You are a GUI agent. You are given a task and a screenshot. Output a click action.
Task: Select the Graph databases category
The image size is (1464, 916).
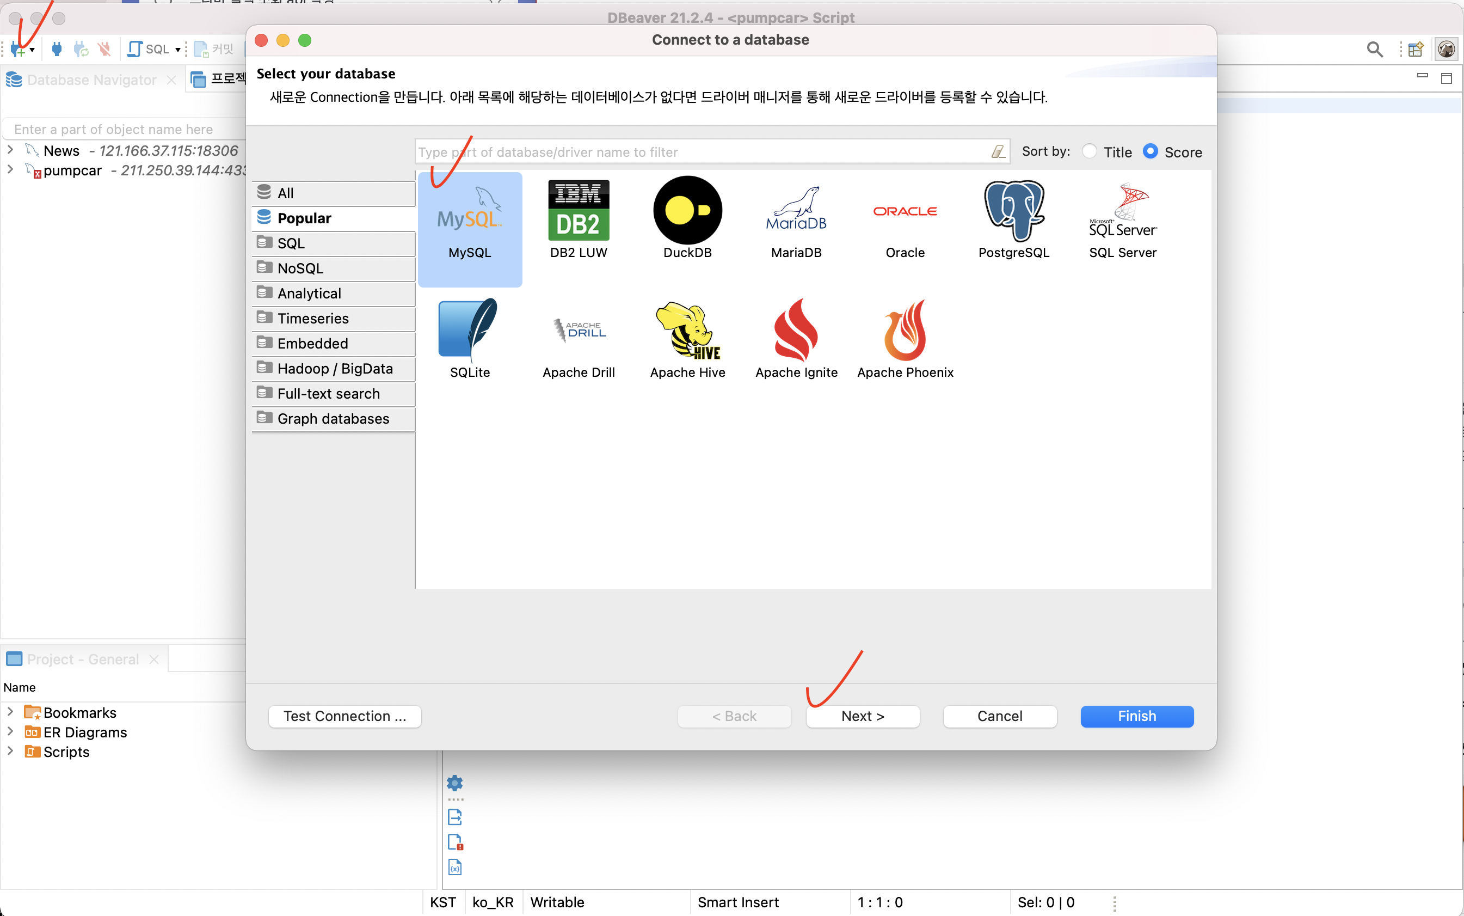334,419
